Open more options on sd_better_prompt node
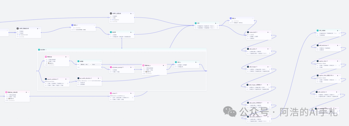The height and width of the screenshot is (126, 349). point(133,67)
